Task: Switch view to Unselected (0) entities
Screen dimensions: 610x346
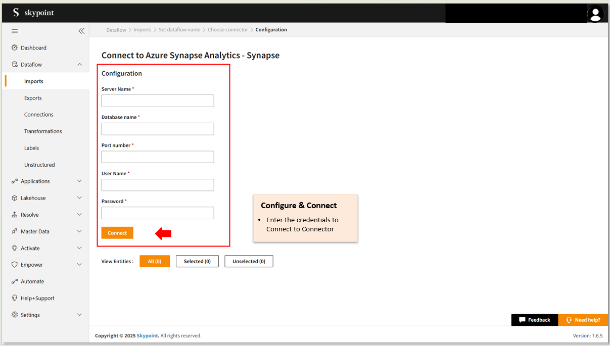Action: point(249,261)
